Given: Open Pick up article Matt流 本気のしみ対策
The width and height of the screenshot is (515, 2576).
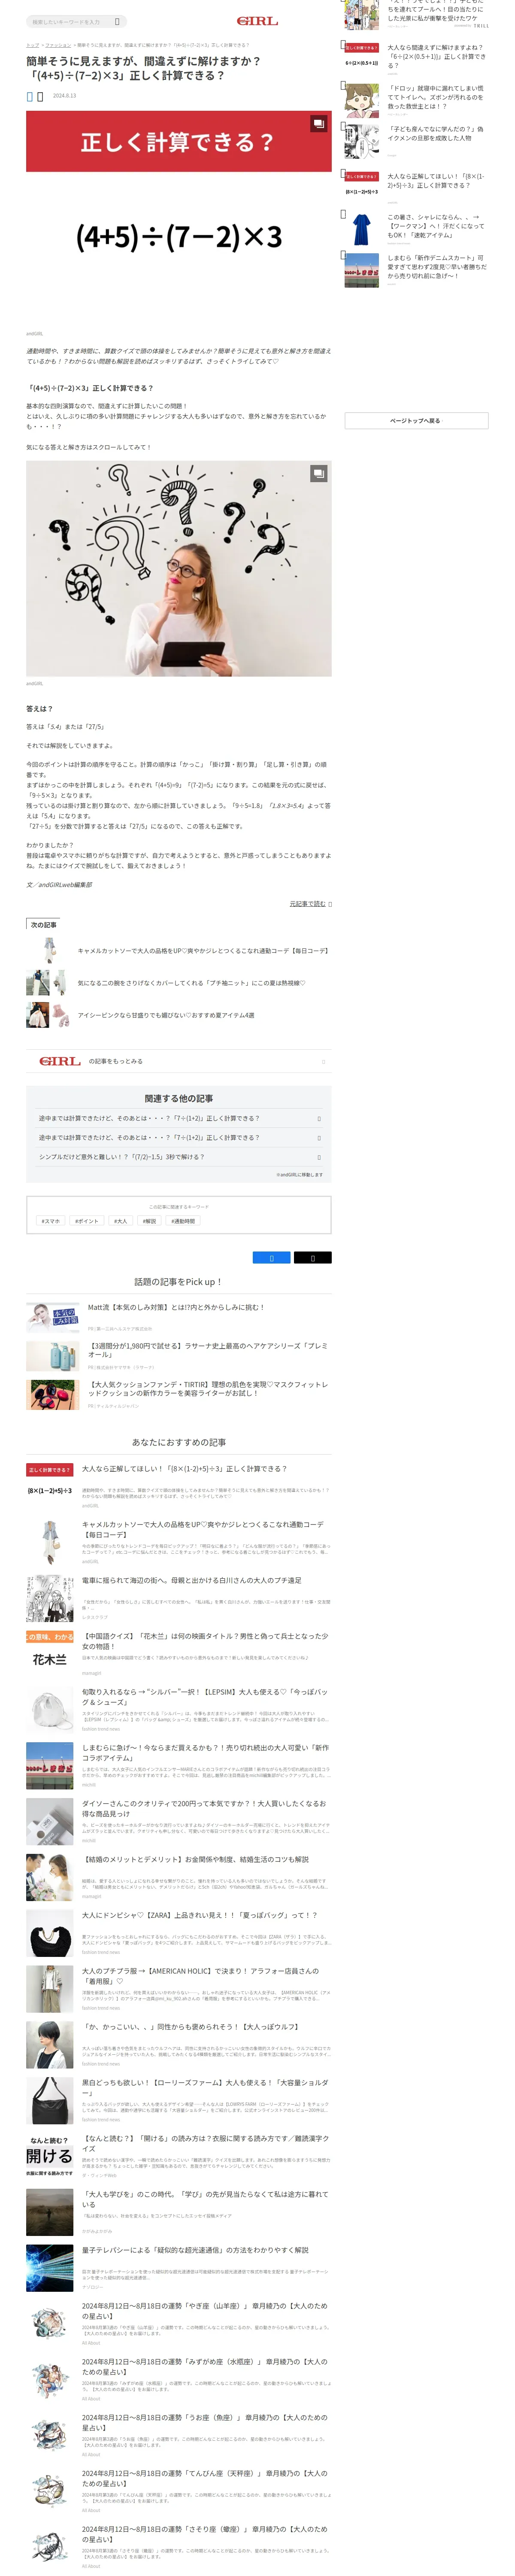Looking at the screenshot, I should (x=176, y=1306).
